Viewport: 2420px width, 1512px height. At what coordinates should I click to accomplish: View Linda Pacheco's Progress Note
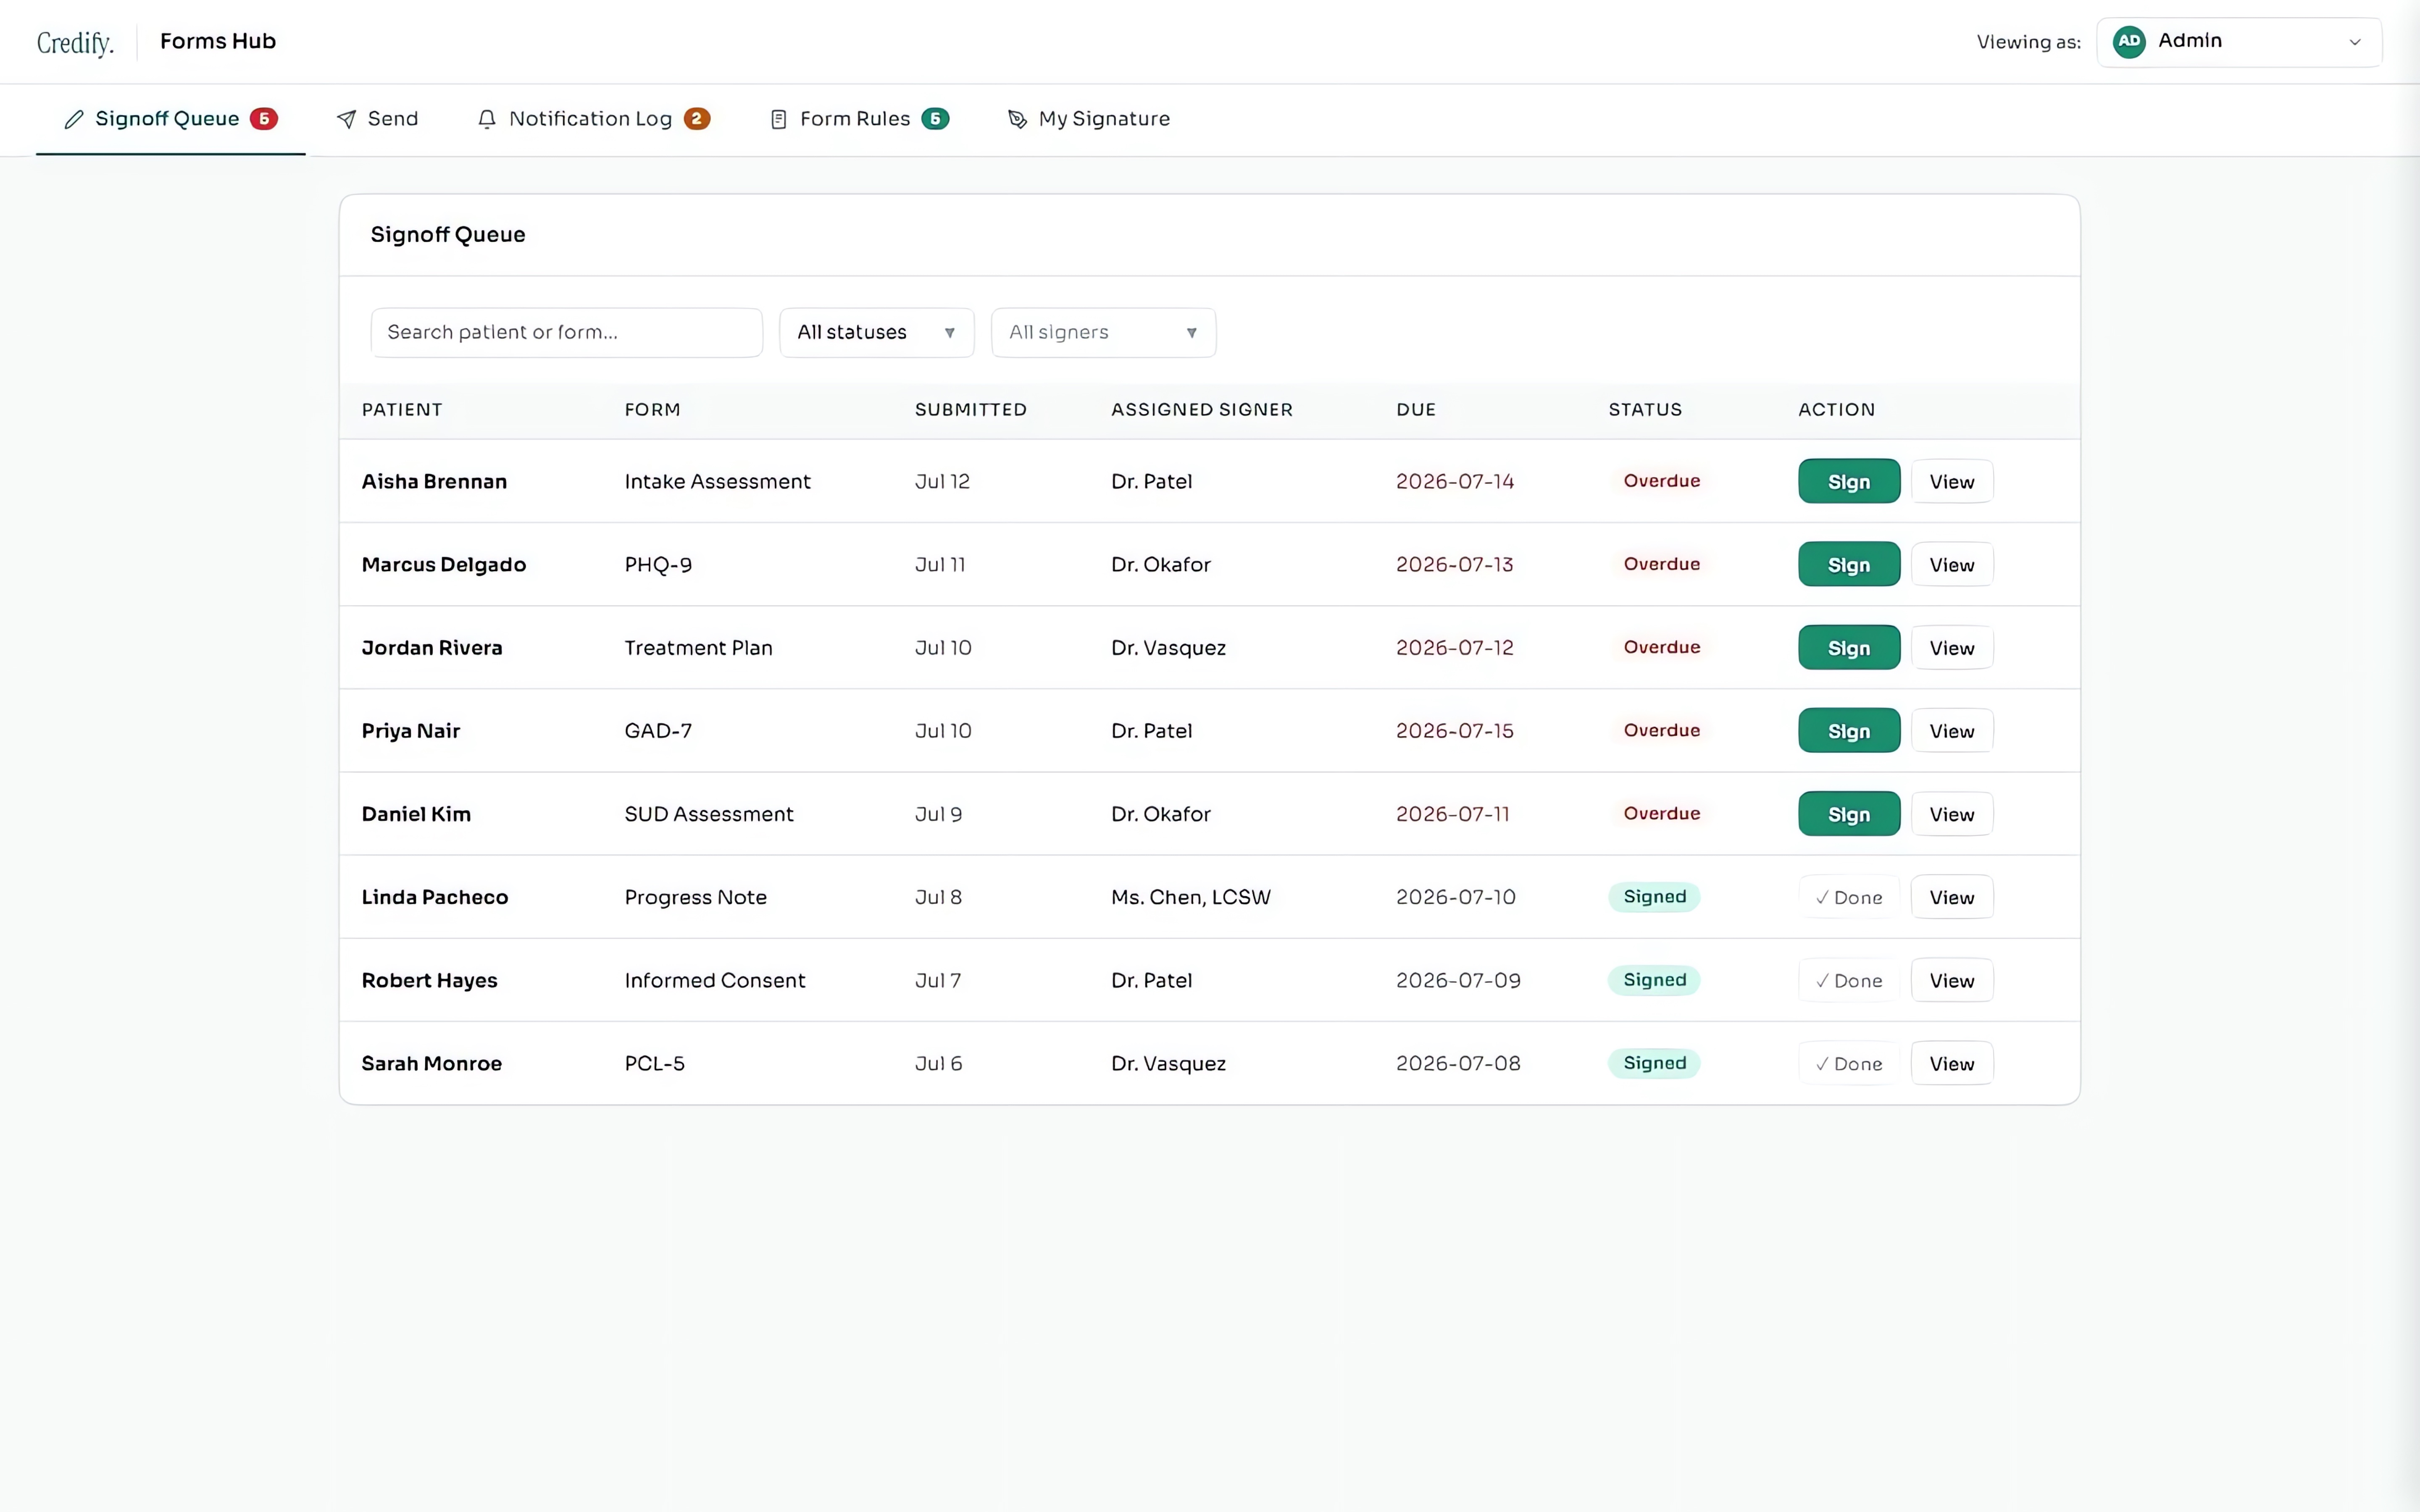(x=1951, y=897)
